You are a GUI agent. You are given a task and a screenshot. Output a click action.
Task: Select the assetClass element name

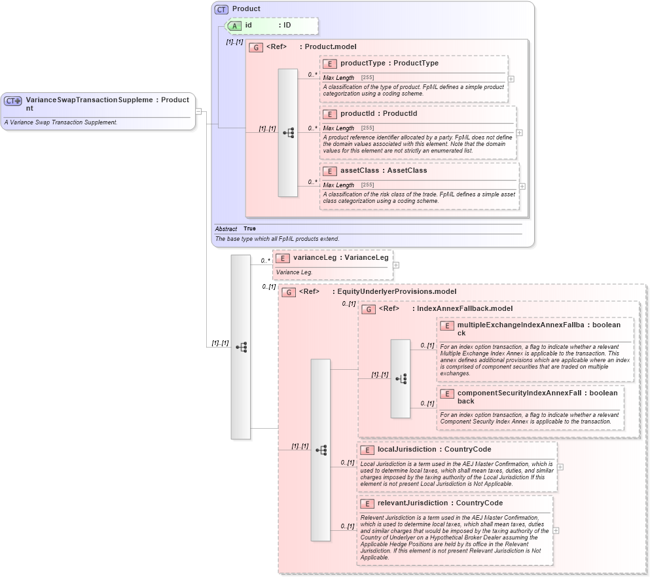359,170
